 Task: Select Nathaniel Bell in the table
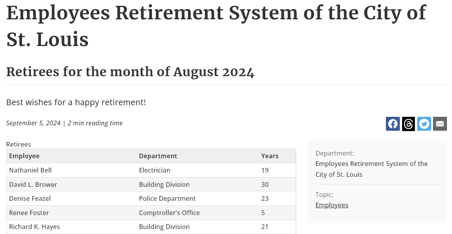click(30, 170)
